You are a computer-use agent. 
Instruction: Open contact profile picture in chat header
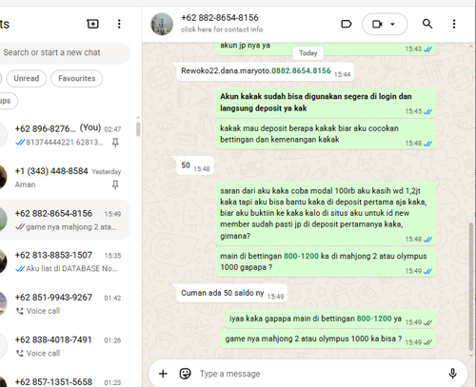click(162, 24)
